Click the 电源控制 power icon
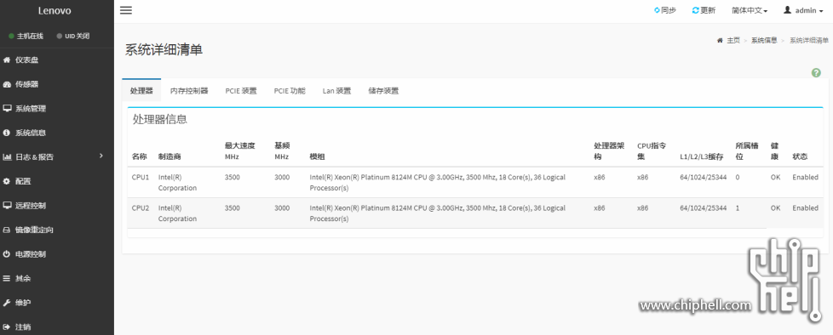833x335 pixels. coord(7,254)
